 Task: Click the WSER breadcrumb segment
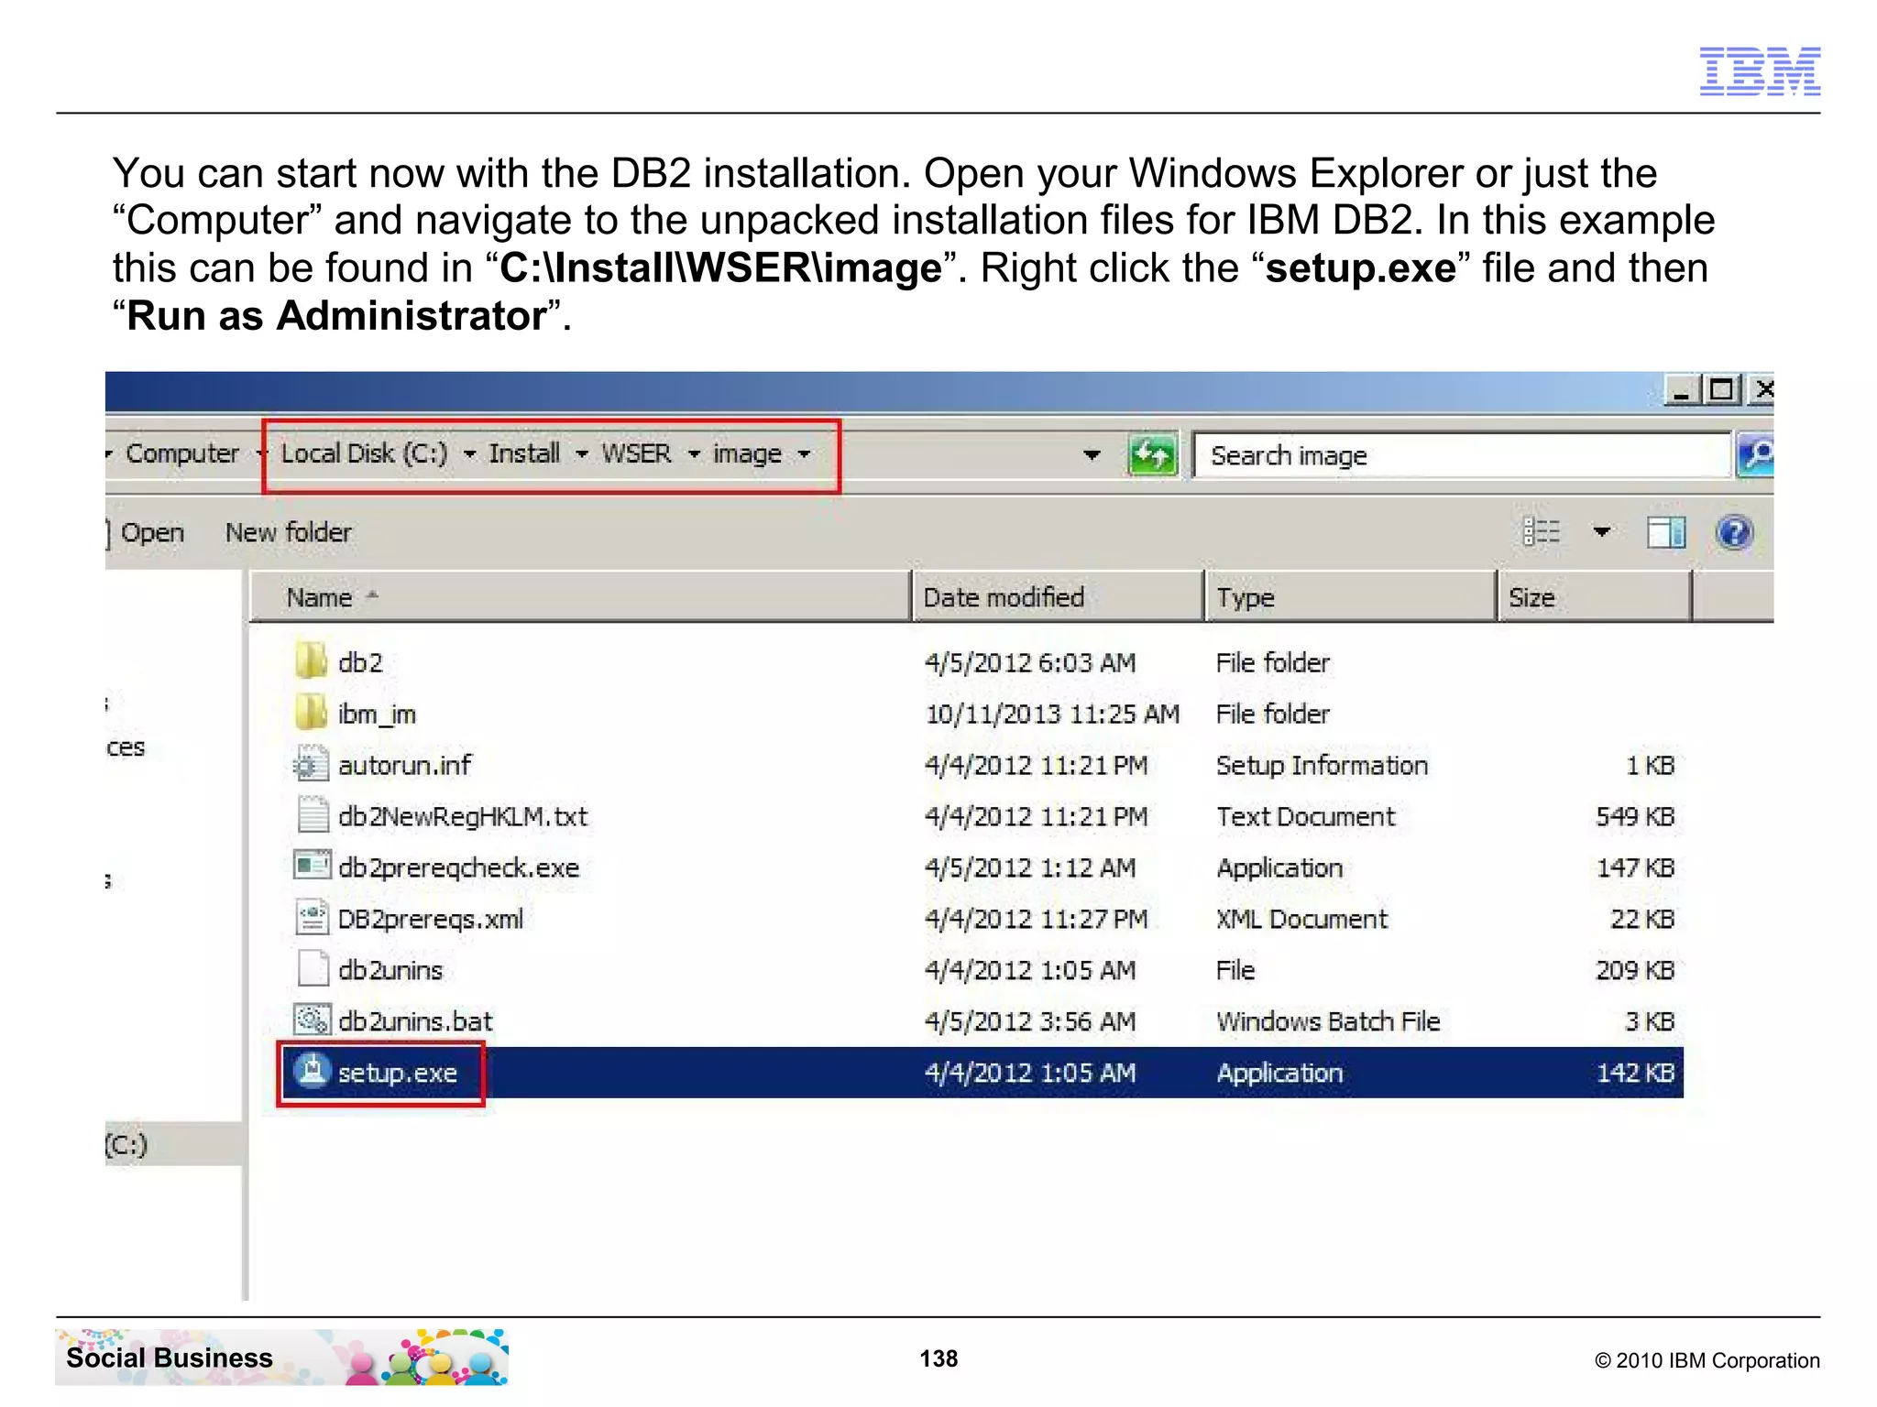636,453
